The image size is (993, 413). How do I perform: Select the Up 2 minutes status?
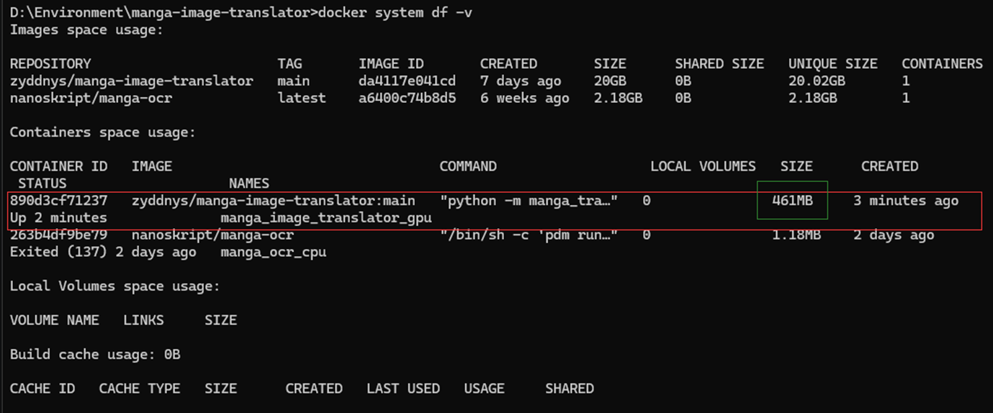[x=58, y=218]
